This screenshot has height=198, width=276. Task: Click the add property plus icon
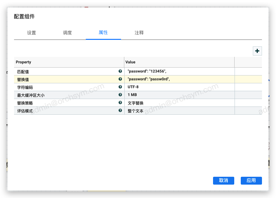coord(257,51)
